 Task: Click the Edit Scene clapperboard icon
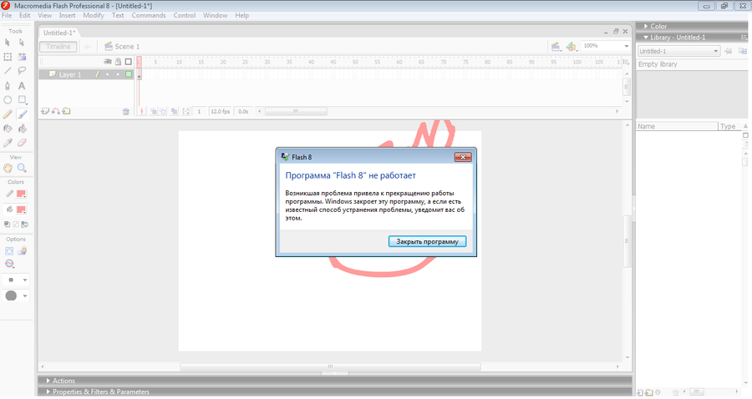[x=556, y=47]
